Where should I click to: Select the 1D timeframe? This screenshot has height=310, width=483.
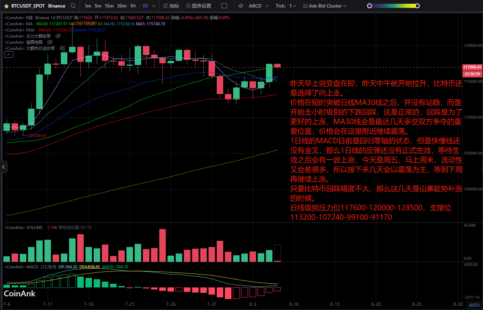tap(145, 6)
